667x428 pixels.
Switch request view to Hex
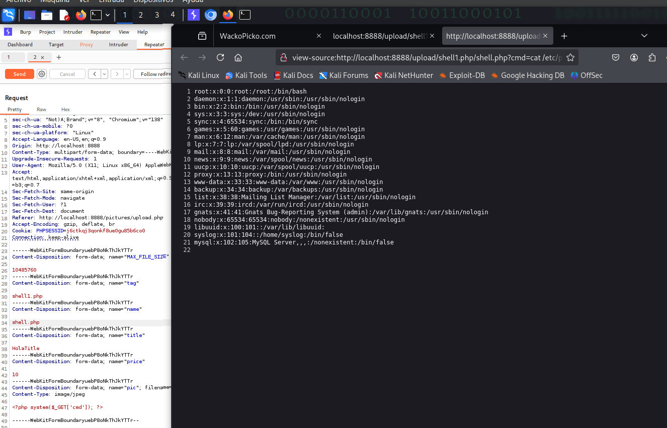pyautogui.click(x=65, y=109)
